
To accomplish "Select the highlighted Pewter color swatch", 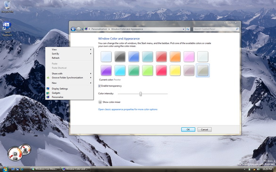I will (202, 70).
